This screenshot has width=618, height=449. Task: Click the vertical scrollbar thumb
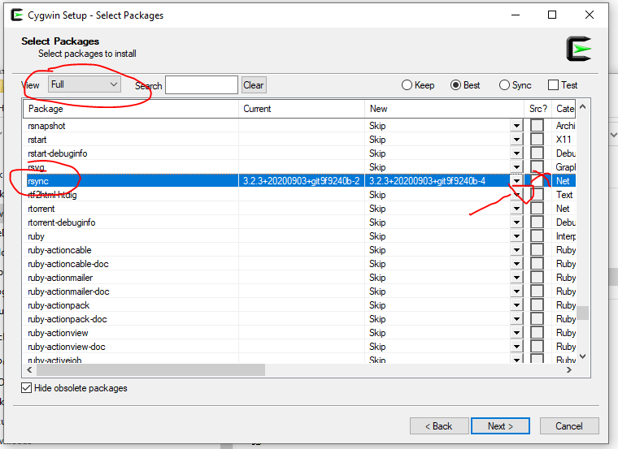tap(583, 313)
